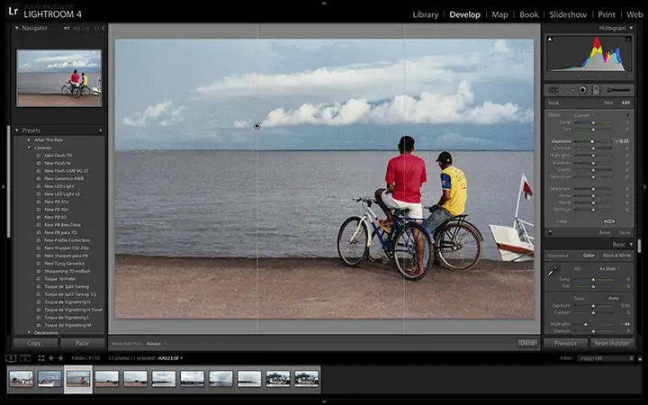Open Grid view from filmstrip icon
Image resolution: width=648 pixels, height=405 pixels.
click(x=41, y=358)
